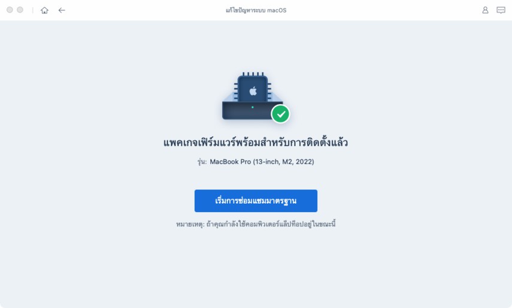Viewport: 512px width, 308px height.
Task: Click the blank title bar right of the title
Action: pos(382,10)
